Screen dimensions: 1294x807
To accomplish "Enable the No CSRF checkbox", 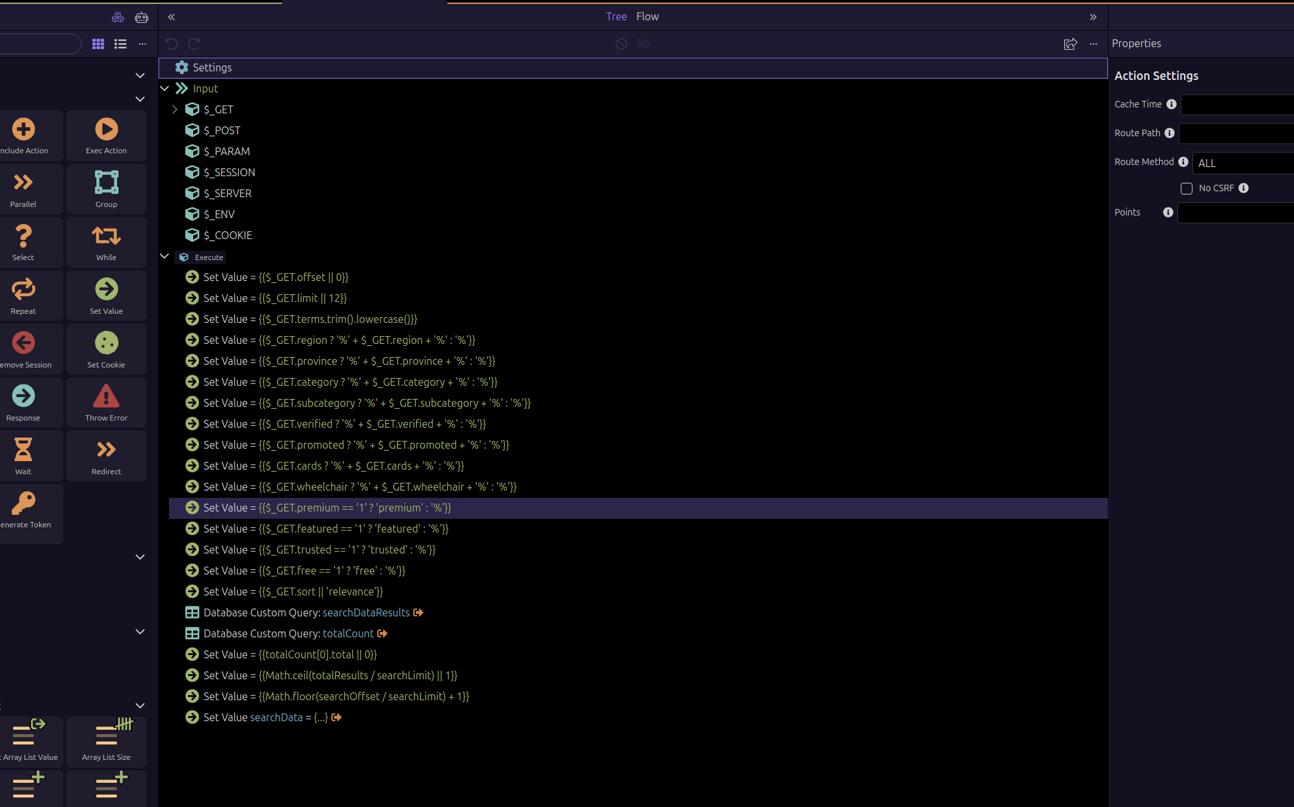I will [1186, 189].
